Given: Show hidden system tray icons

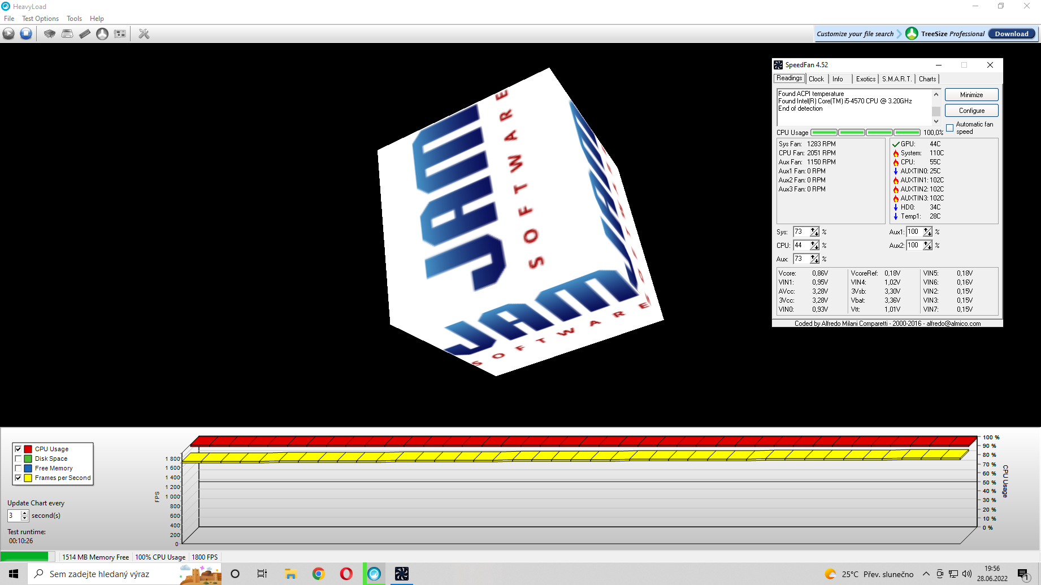Looking at the screenshot, I should point(926,574).
